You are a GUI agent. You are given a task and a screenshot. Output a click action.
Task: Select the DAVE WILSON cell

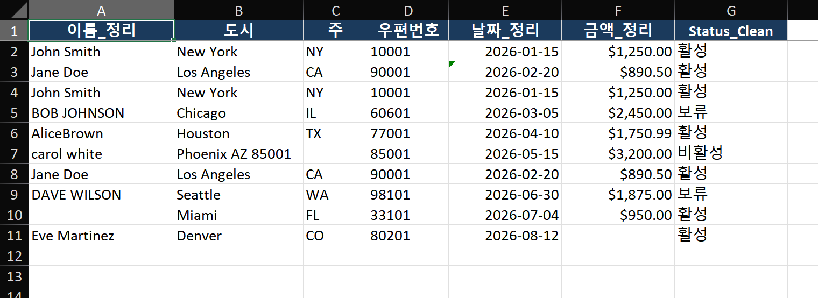[x=101, y=194]
